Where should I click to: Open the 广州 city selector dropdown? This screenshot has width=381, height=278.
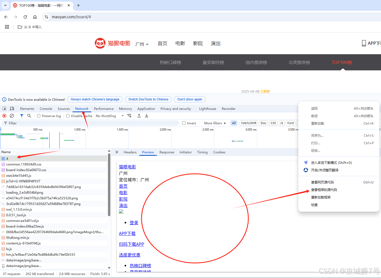142,44
